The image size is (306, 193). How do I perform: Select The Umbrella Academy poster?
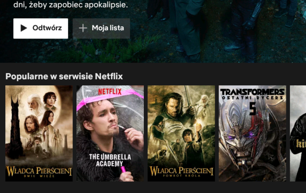[110, 133]
